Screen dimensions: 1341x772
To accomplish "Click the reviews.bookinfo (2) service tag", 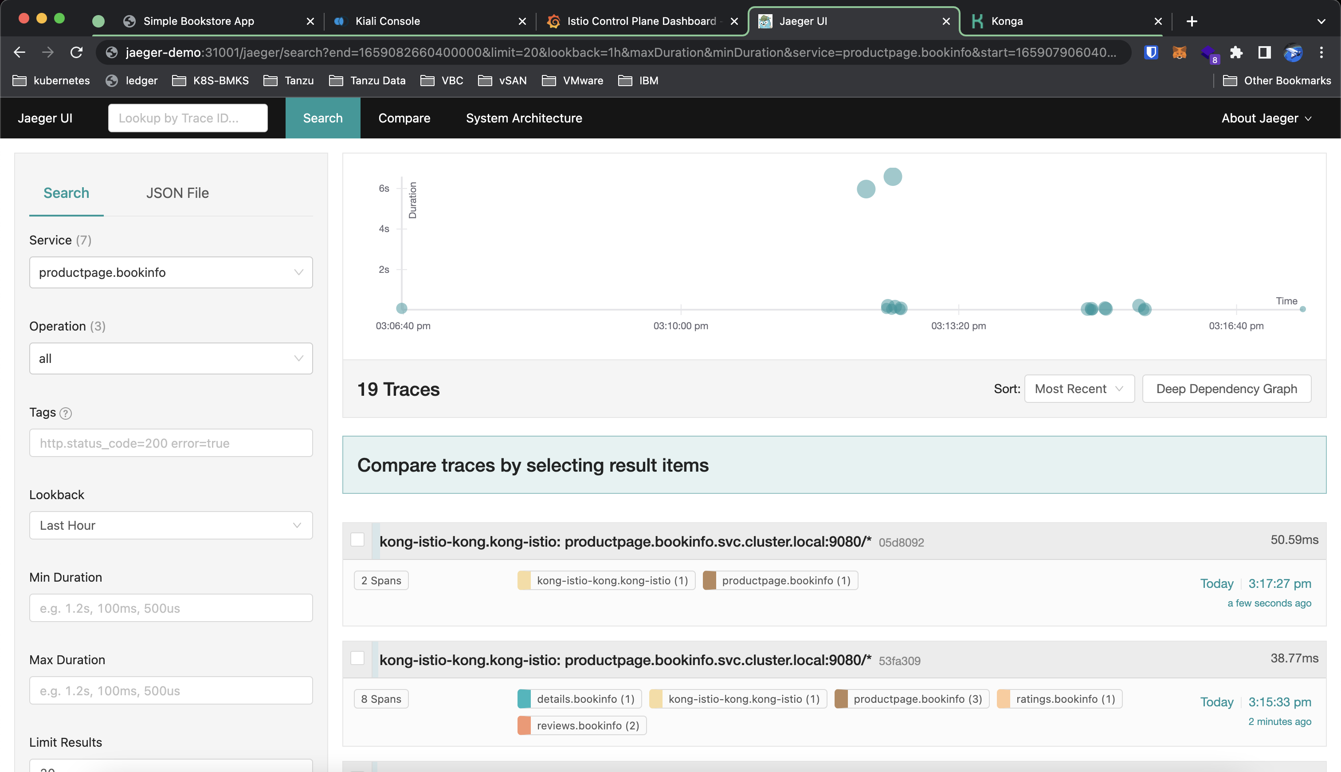I will coord(582,725).
